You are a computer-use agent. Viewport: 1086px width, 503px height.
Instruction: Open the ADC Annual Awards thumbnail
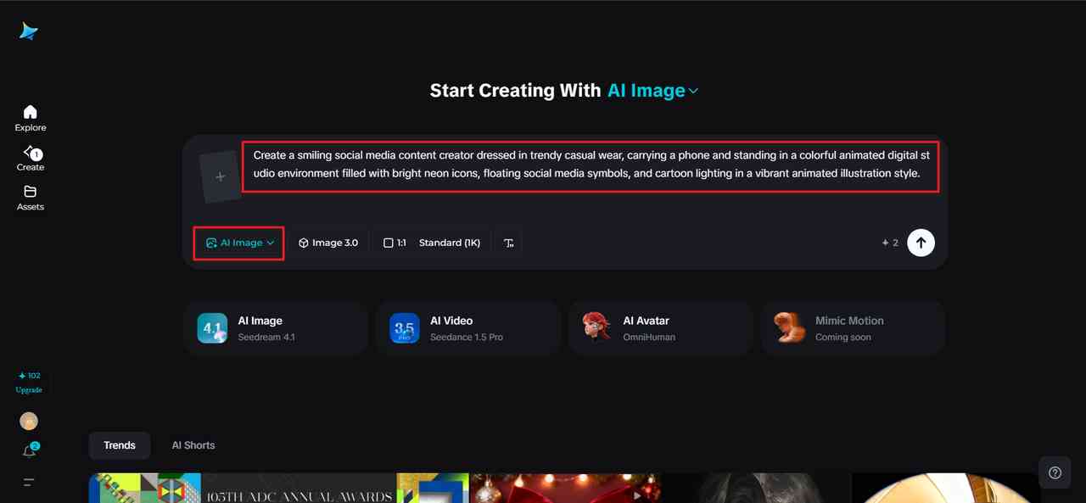click(278, 488)
